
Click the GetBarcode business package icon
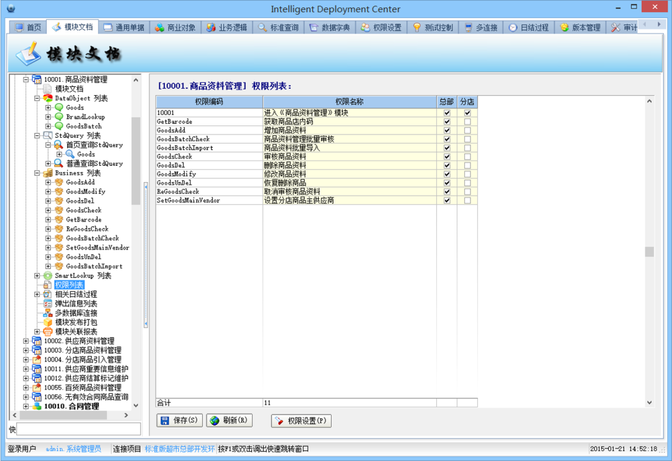(58, 219)
